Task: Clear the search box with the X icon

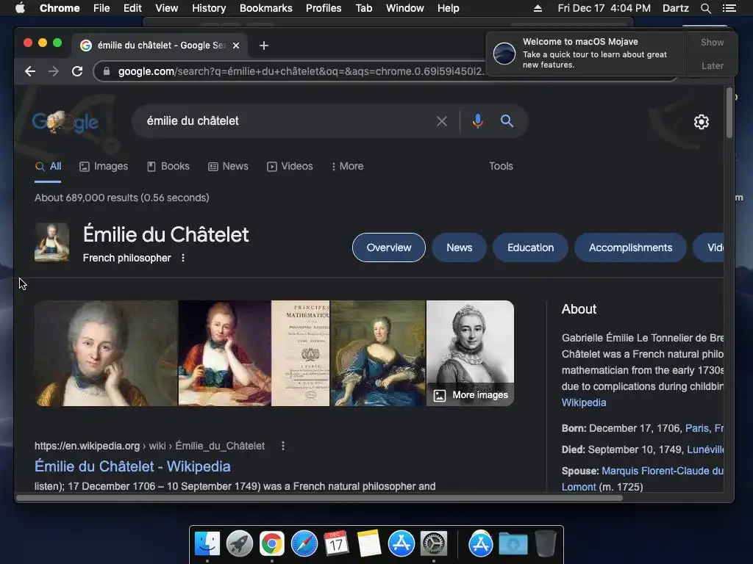Action: [441, 121]
